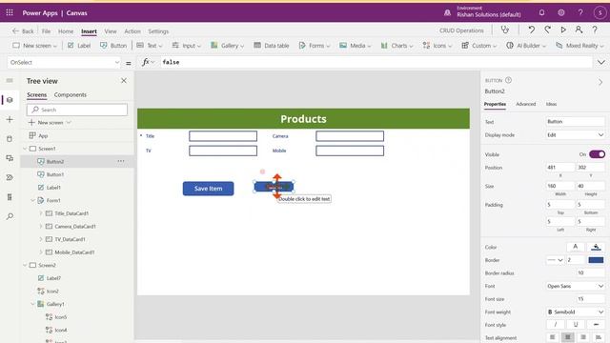Align text left
The height and width of the screenshot is (343, 610).
tap(553, 337)
